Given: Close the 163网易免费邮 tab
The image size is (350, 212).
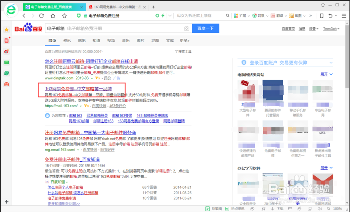Looking at the screenshot, I should [145, 7].
